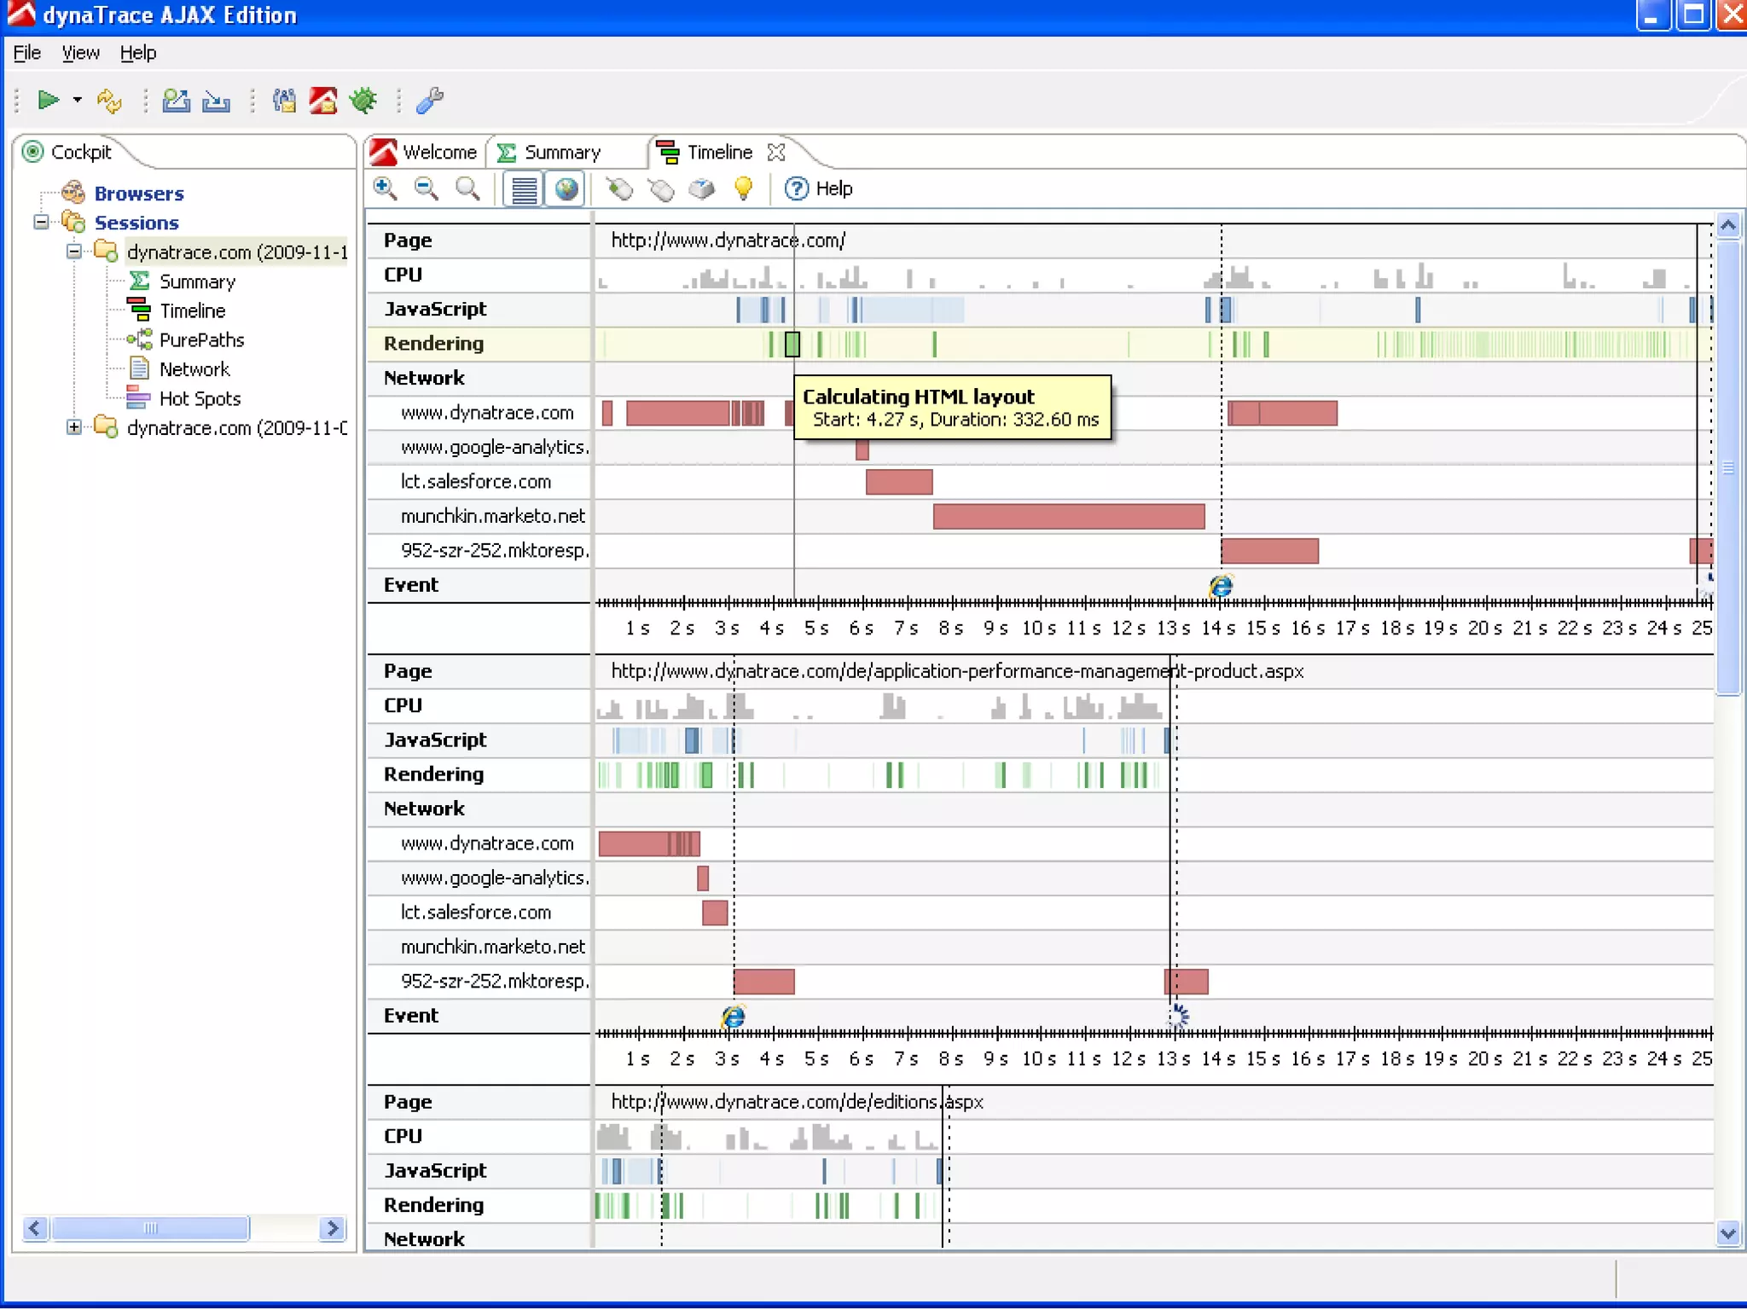The width and height of the screenshot is (1747, 1310).
Task: Click the Help button in Timeline toolbar
Action: tap(819, 188)
